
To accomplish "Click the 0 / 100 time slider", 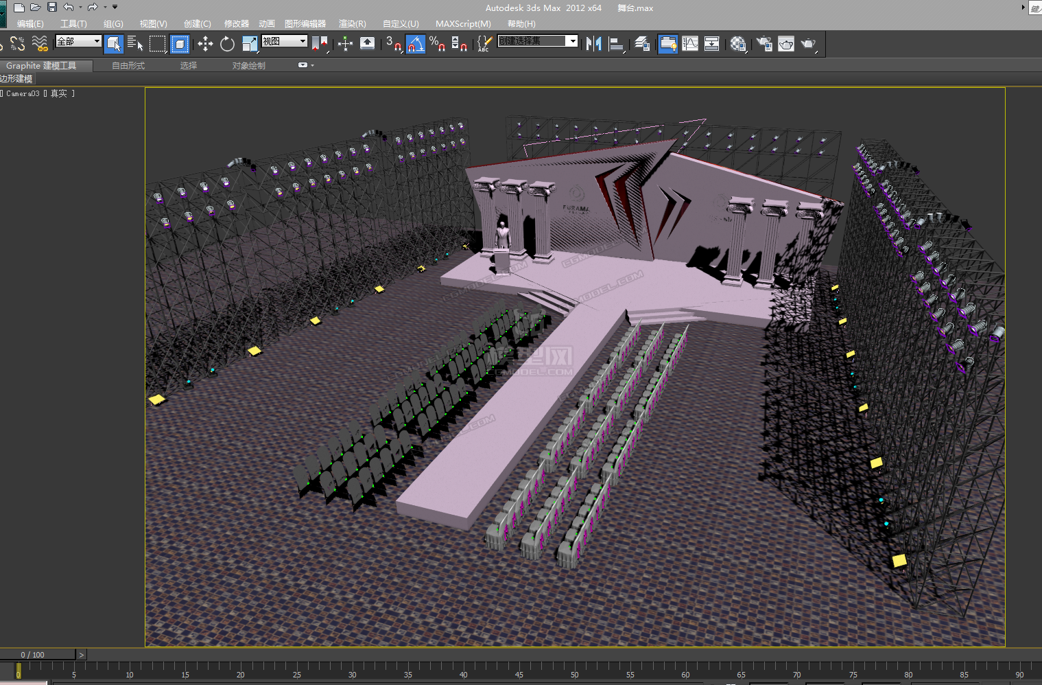I will pyautogui.click(x=32, y=655).
